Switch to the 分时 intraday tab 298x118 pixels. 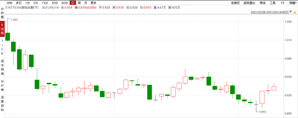tap(9, 3)
